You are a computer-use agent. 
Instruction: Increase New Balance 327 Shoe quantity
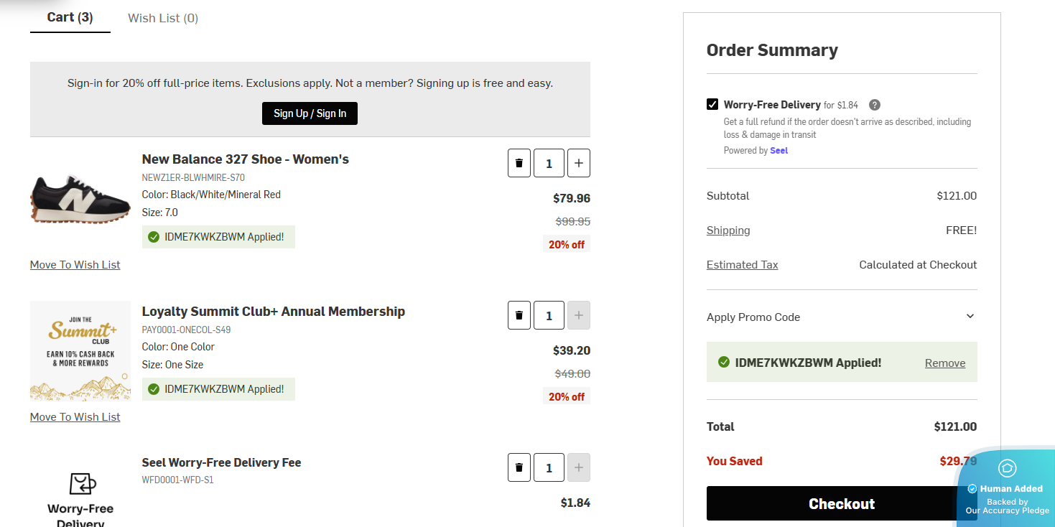point(578,163)
